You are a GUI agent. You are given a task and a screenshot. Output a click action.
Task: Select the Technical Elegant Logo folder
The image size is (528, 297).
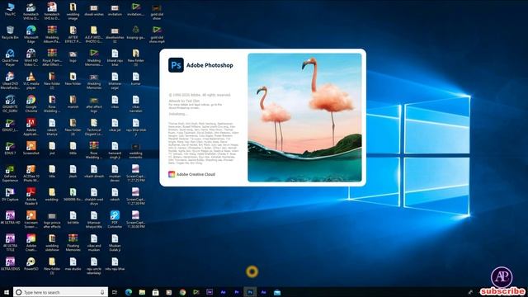pyautogui.click(x=94, y=127)
